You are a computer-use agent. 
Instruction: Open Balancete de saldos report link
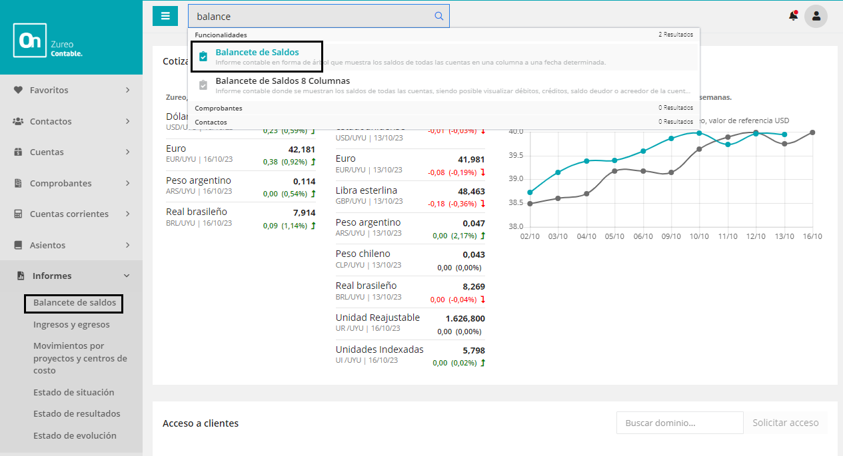tap(75, 303)
